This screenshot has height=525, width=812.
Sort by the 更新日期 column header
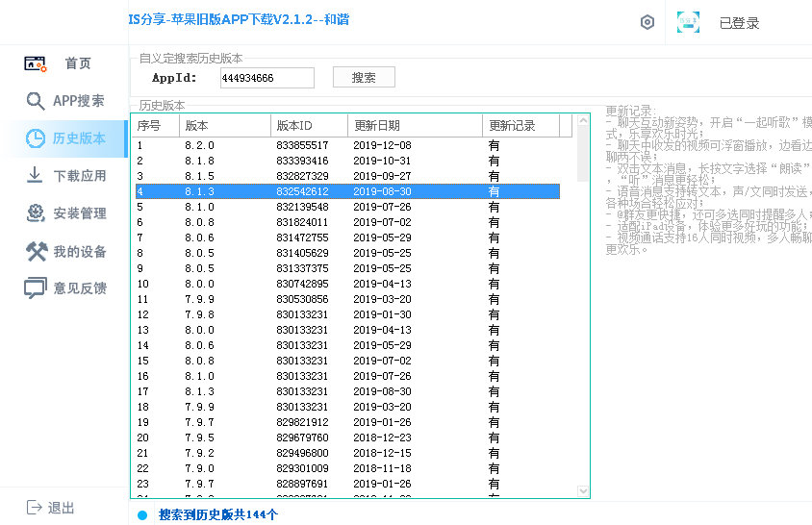coord(414,126)
